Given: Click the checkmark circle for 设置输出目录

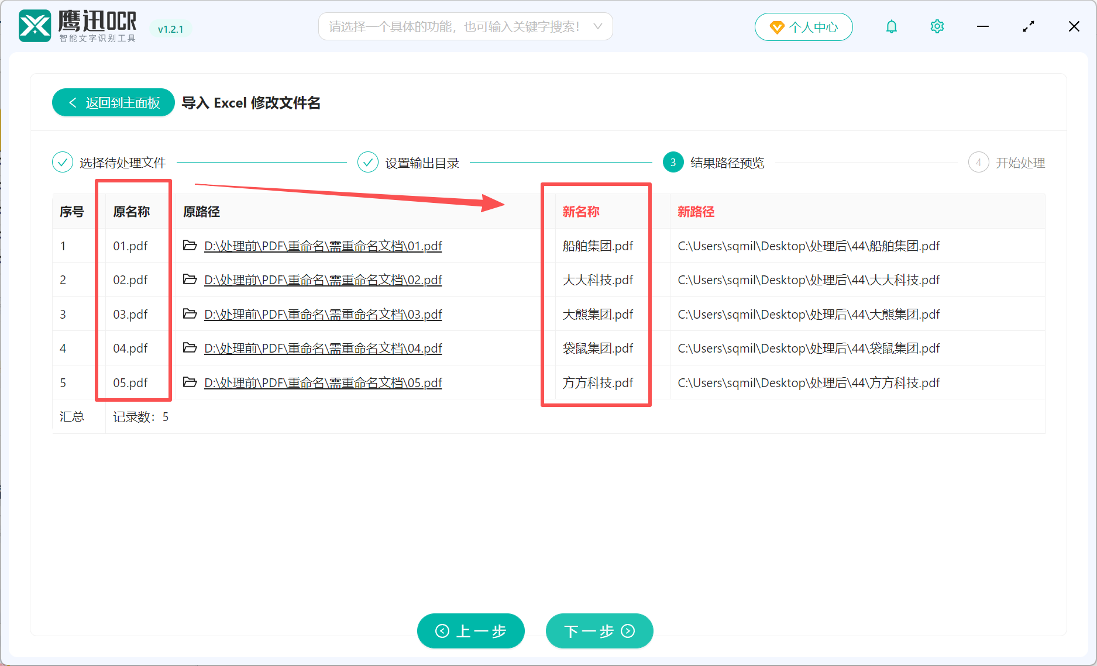Looking at the screenshot, I should click(368, 162).
